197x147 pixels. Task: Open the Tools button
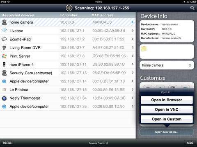[x=190, y=143]
